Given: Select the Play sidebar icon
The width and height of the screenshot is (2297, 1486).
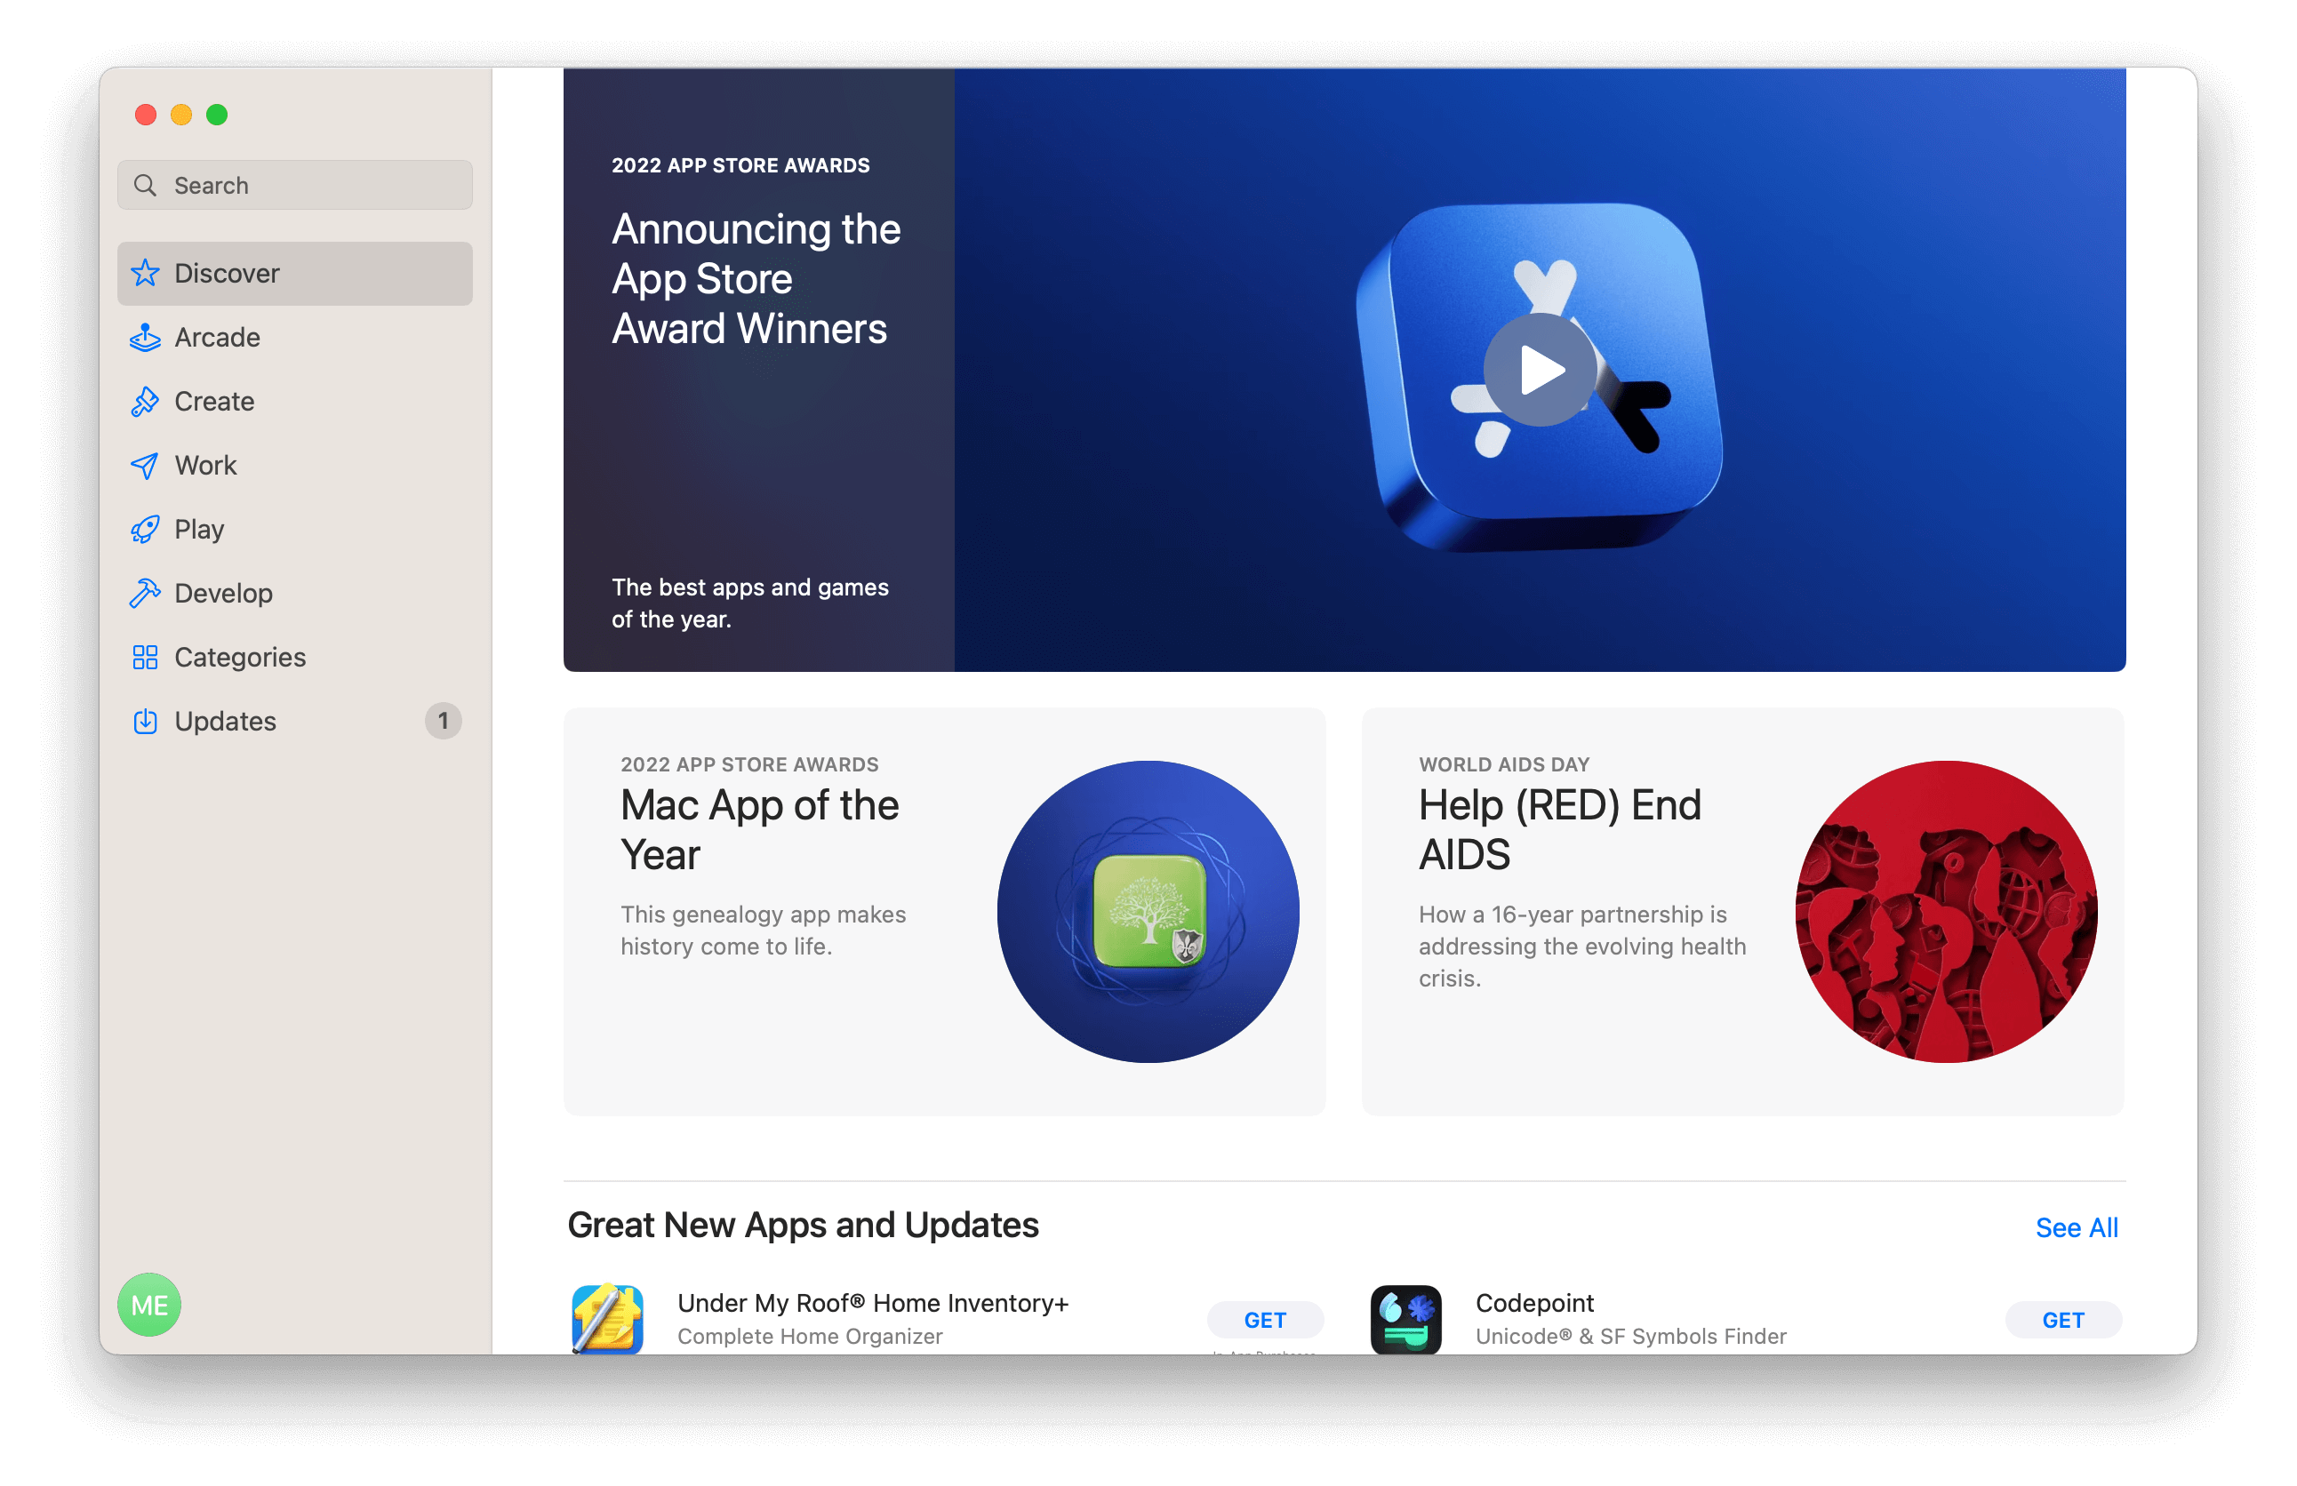Looking at the screenshot, I should point(146,529).
